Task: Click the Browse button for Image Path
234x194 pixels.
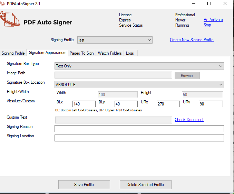Action: 187,75
